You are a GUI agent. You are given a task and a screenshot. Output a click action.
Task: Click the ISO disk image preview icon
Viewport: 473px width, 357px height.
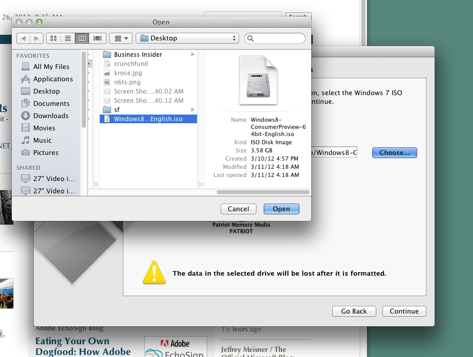click(258, 80)
